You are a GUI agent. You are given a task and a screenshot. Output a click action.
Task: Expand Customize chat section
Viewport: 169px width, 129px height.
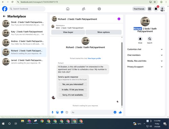pyautogui.click(x=145, y=49)
